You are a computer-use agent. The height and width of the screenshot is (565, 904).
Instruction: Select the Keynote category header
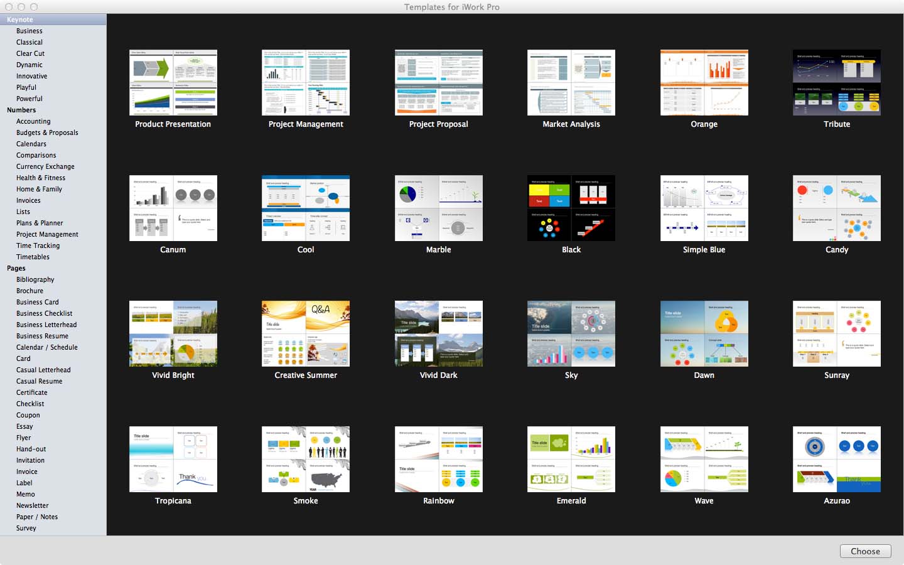point(20,19)
